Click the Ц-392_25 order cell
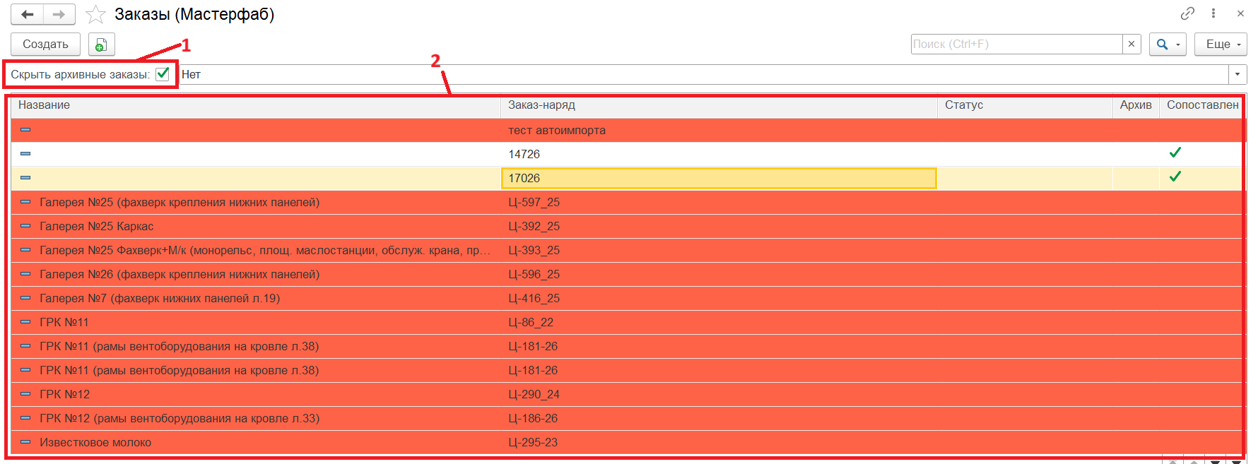Image resolution: width=1258 pixels, height=464 pixels. pos(719,226)
